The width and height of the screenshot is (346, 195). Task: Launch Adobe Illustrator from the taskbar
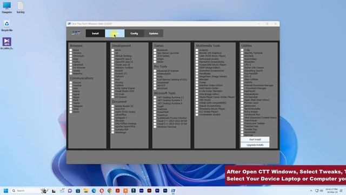[149, 191]
